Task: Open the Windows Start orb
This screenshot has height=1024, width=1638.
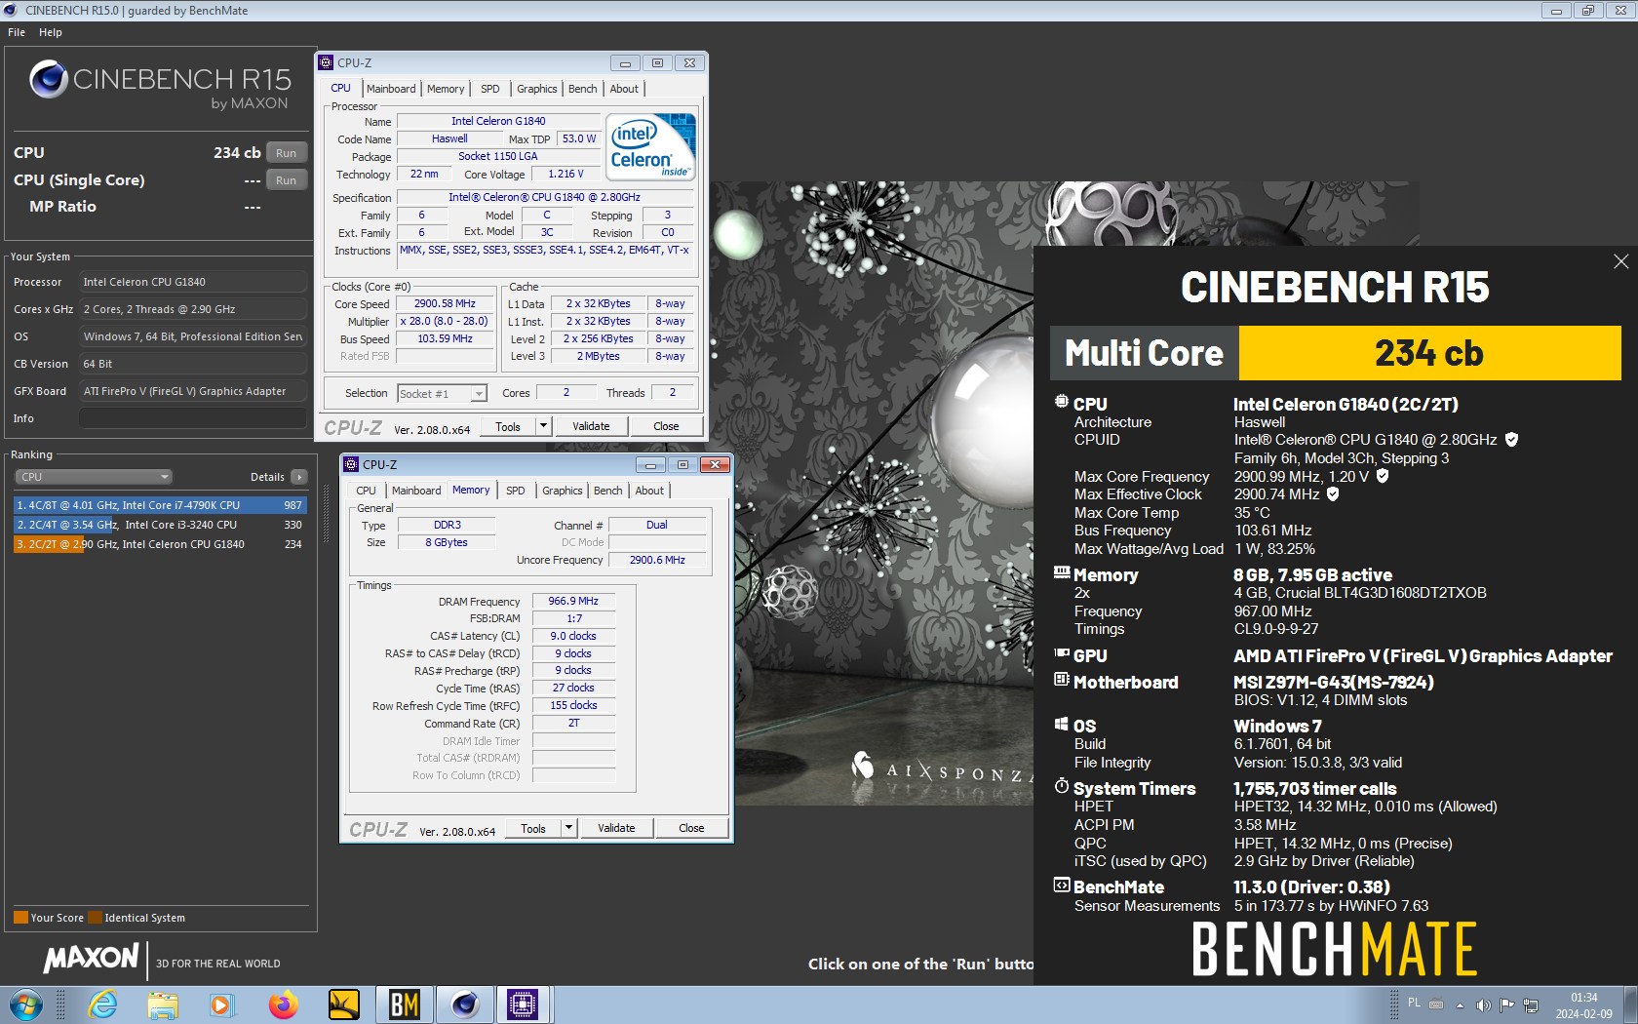Action: (x=26, y=1004)
